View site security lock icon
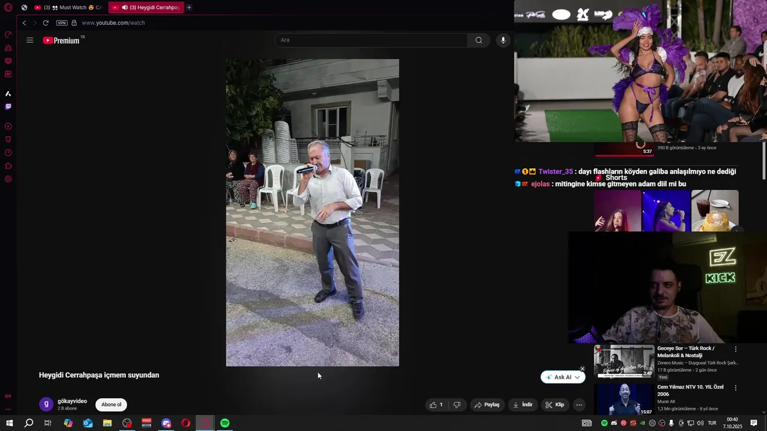 click(x=74, y=23)
